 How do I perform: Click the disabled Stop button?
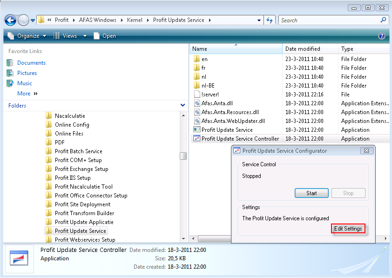pos(348,193)
